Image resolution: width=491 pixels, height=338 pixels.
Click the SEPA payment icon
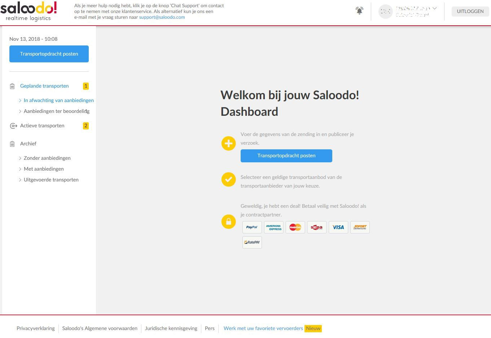317,227
